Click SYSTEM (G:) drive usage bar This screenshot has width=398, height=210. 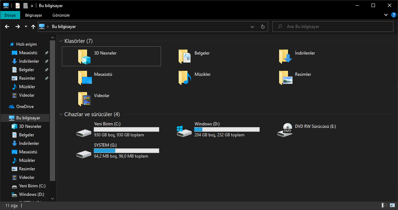tap(126, 151)
